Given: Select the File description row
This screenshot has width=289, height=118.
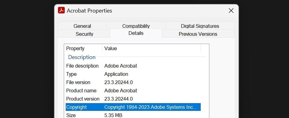Looking at the screenshot, I should pyautogui.click(x=133, y=66).
